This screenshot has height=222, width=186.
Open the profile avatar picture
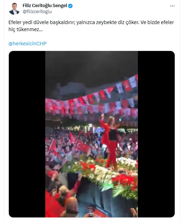point(14,8)
